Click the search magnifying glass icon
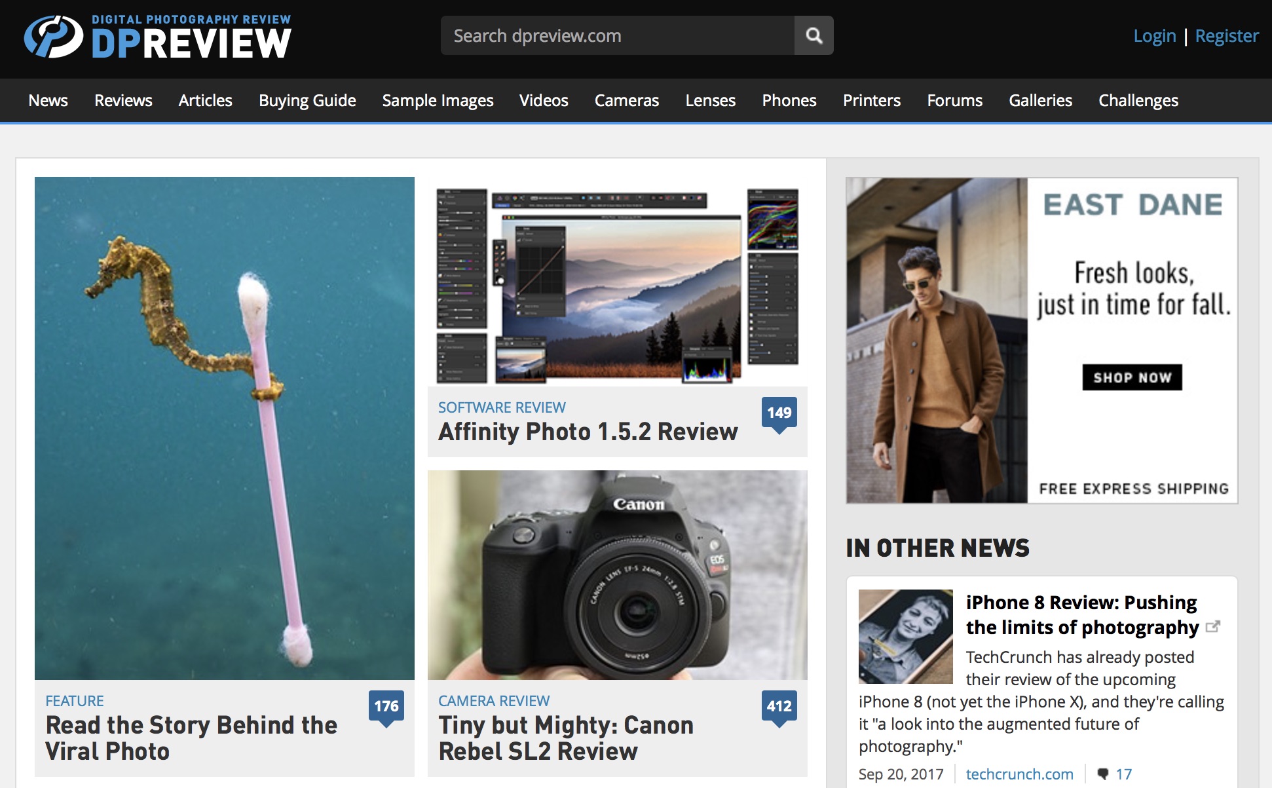Screen dimensions: 1272x788 [814, 35]
